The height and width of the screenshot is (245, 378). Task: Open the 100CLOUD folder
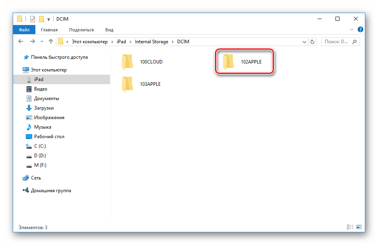[142, 62]
